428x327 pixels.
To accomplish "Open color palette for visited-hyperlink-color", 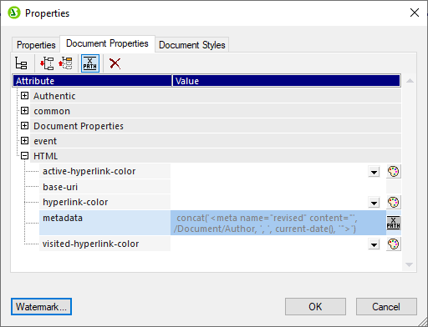I will (394, 244).
